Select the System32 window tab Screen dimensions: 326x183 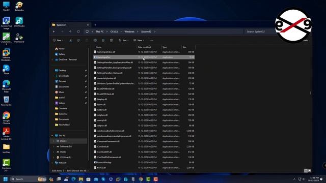coord(70,25)
